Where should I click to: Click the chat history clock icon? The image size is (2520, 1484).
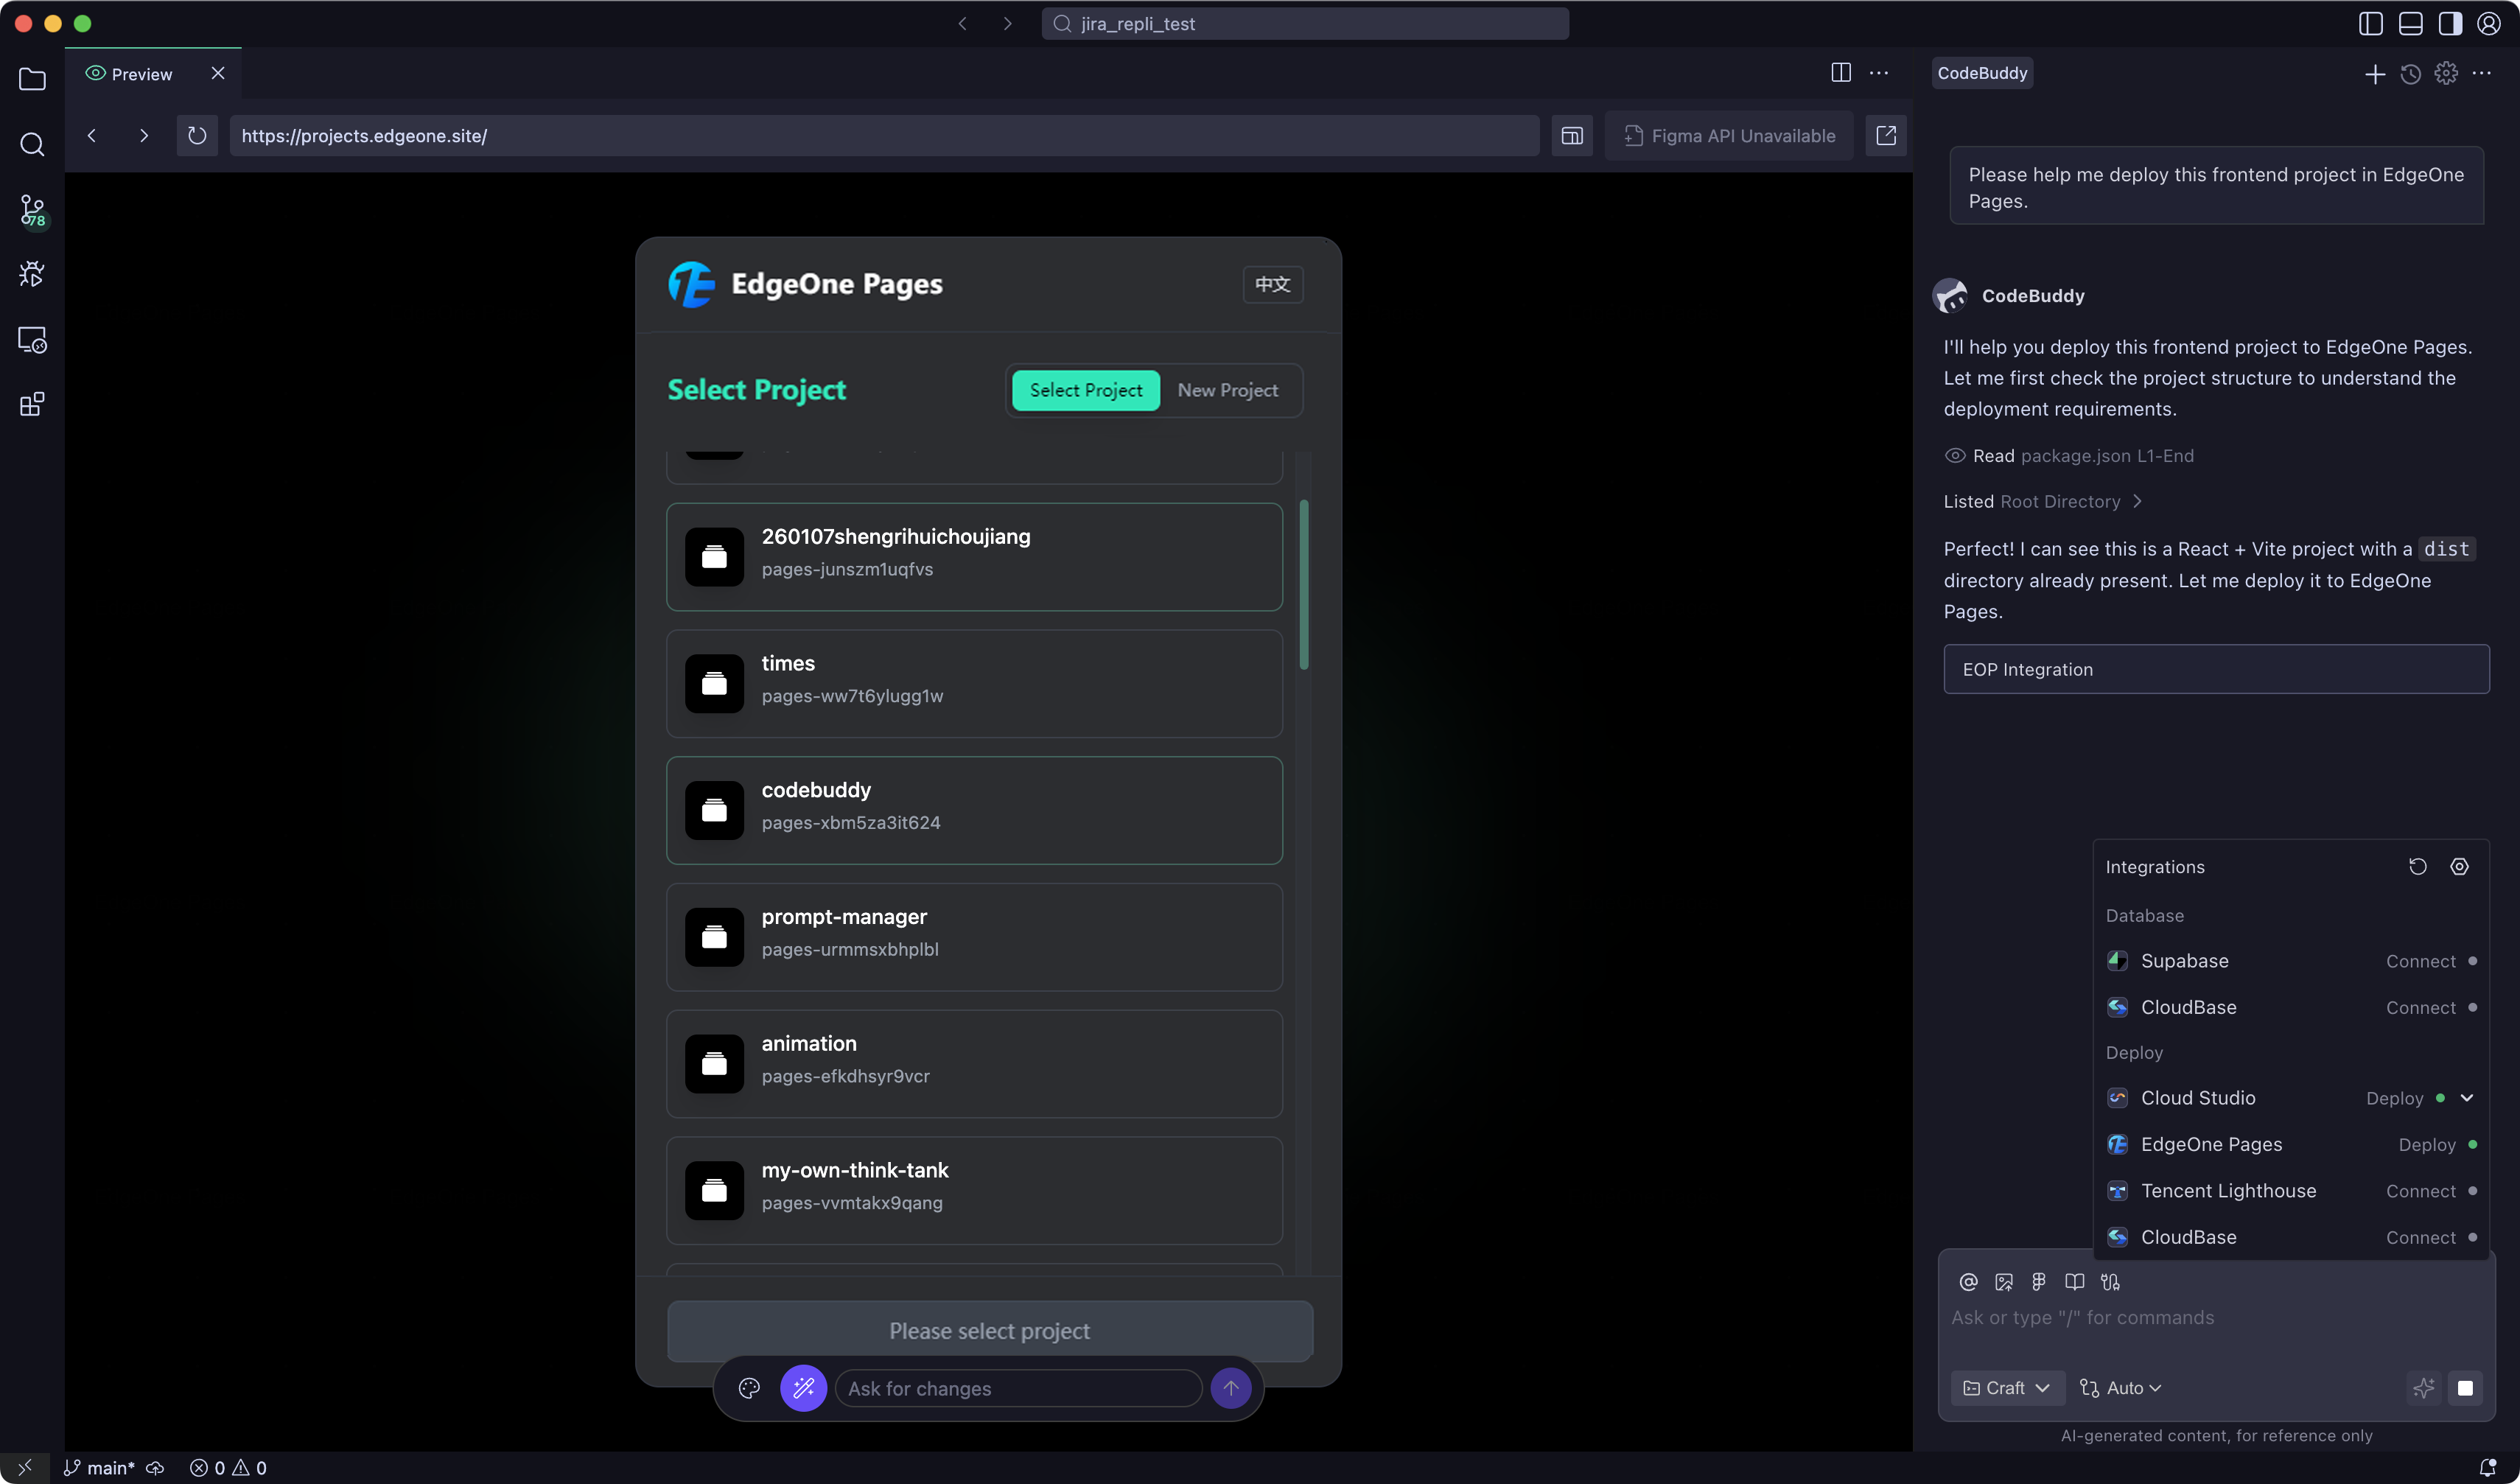(2410, 74)
